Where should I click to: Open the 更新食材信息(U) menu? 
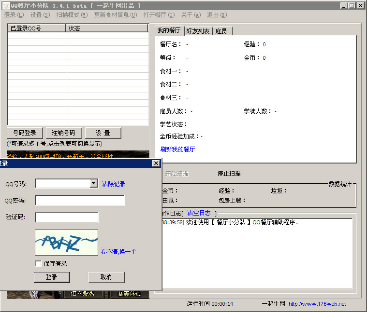(116, 15)
